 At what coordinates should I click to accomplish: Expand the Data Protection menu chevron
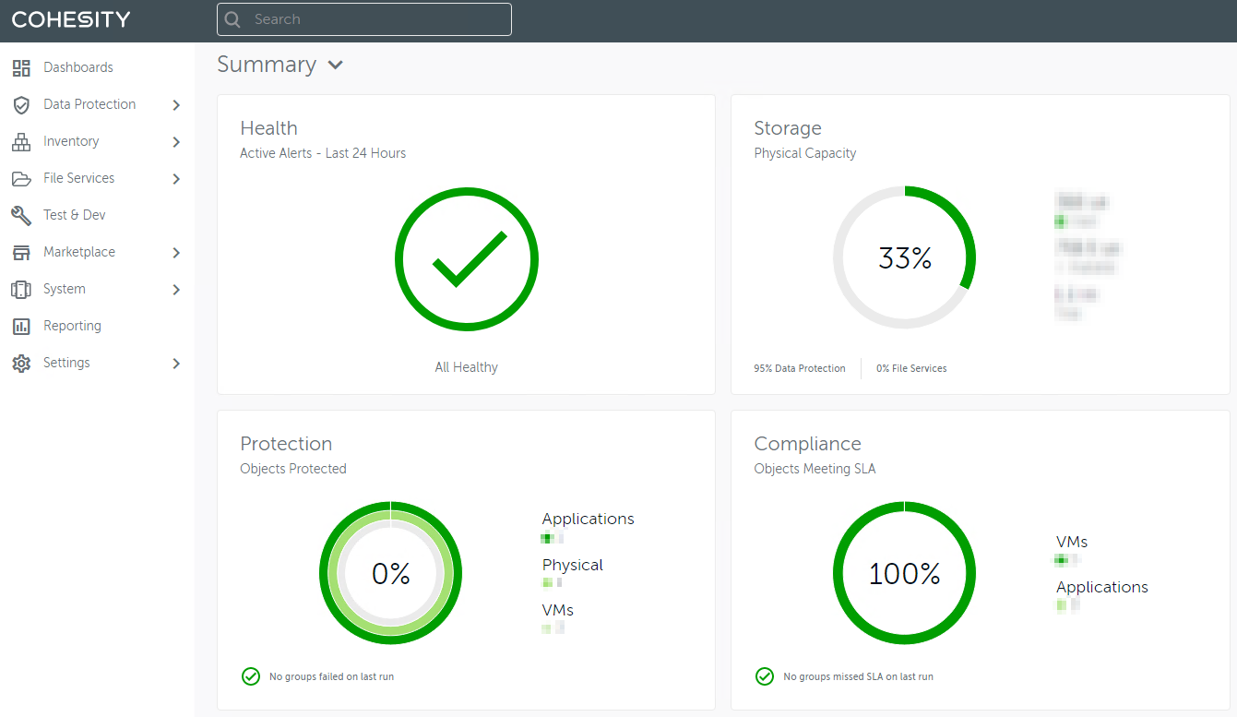tap(175, 104)
